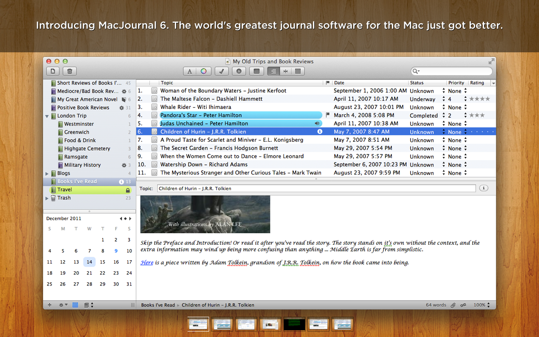Screen dimensions: 539x337
Task: Click the icon beside My Great American Novel
Action: pos(124,100)
